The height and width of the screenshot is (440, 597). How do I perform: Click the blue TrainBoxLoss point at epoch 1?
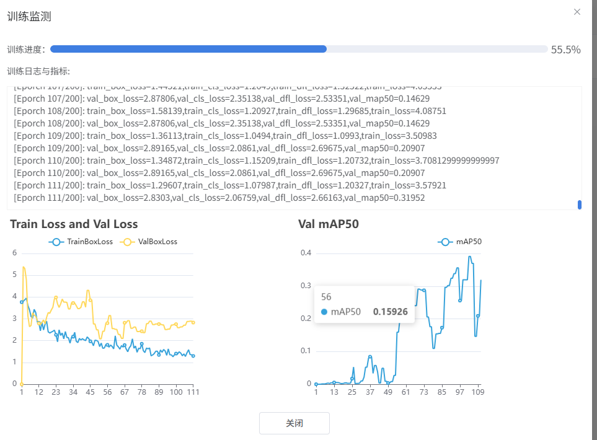point(22,302)
